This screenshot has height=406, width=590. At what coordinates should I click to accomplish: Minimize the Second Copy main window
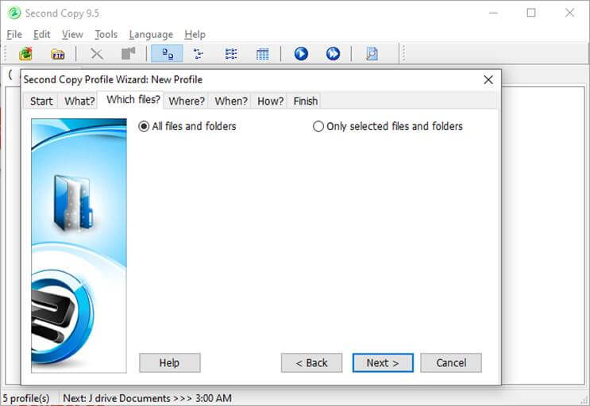point(493,13)
